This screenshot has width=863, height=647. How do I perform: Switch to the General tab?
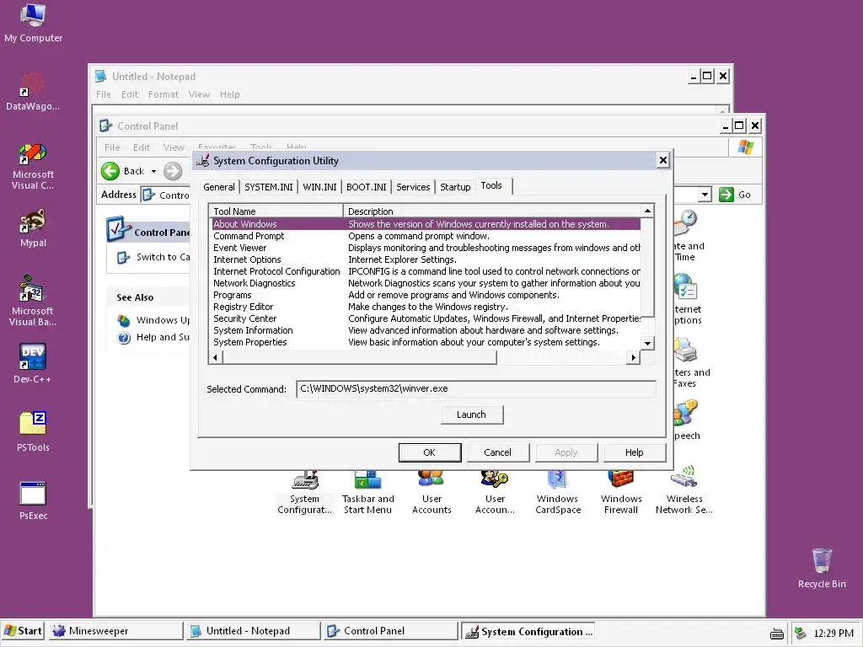(x=218, y=187)
